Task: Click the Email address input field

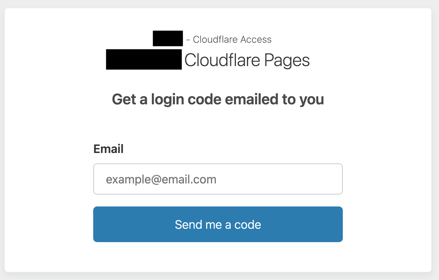Action: pyautogui.click(x=218, y=179)
